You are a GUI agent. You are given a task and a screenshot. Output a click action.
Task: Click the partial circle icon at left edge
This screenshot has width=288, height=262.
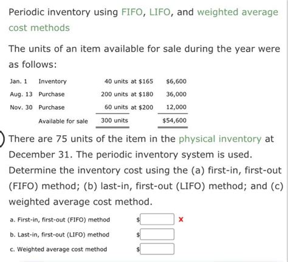coord(2,139)
